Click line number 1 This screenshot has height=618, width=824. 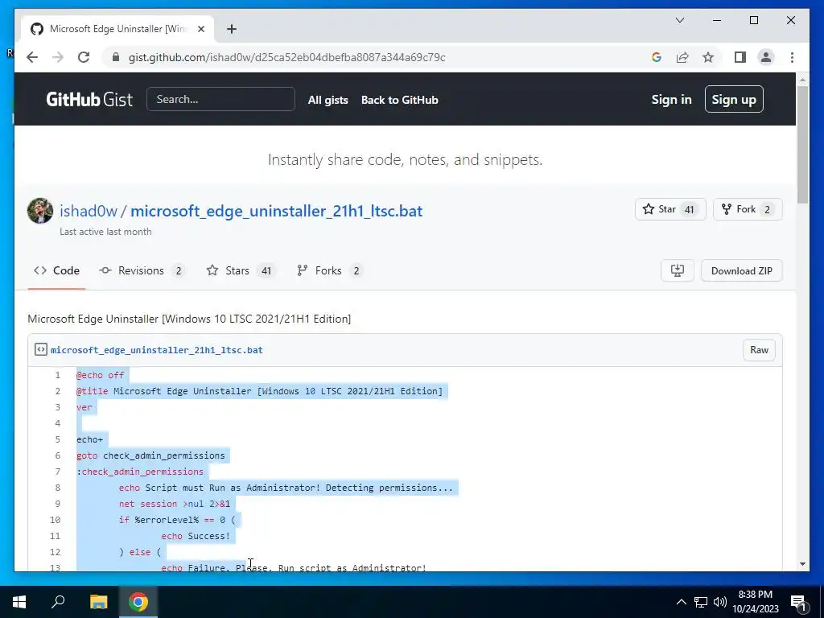(57, 375)
